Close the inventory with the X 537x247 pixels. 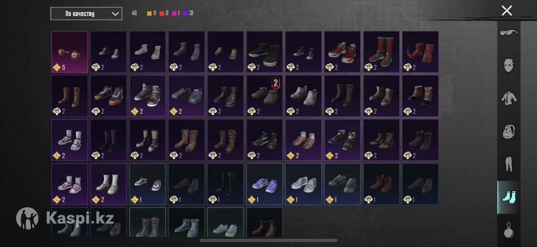point(507,10)
